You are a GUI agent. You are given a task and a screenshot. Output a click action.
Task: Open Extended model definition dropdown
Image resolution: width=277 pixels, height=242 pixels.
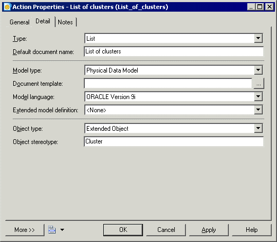[258, 110]
